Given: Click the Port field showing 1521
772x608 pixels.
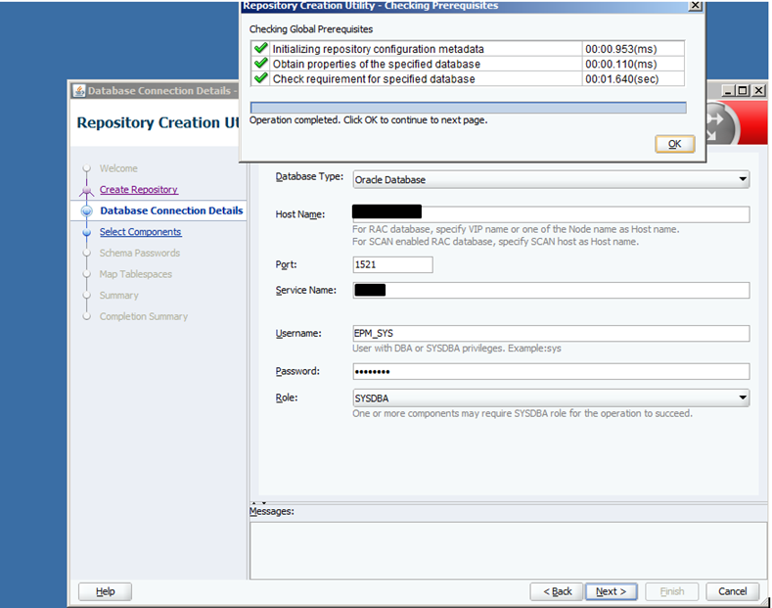Looking at the screenshot, I should coord(391,265).
